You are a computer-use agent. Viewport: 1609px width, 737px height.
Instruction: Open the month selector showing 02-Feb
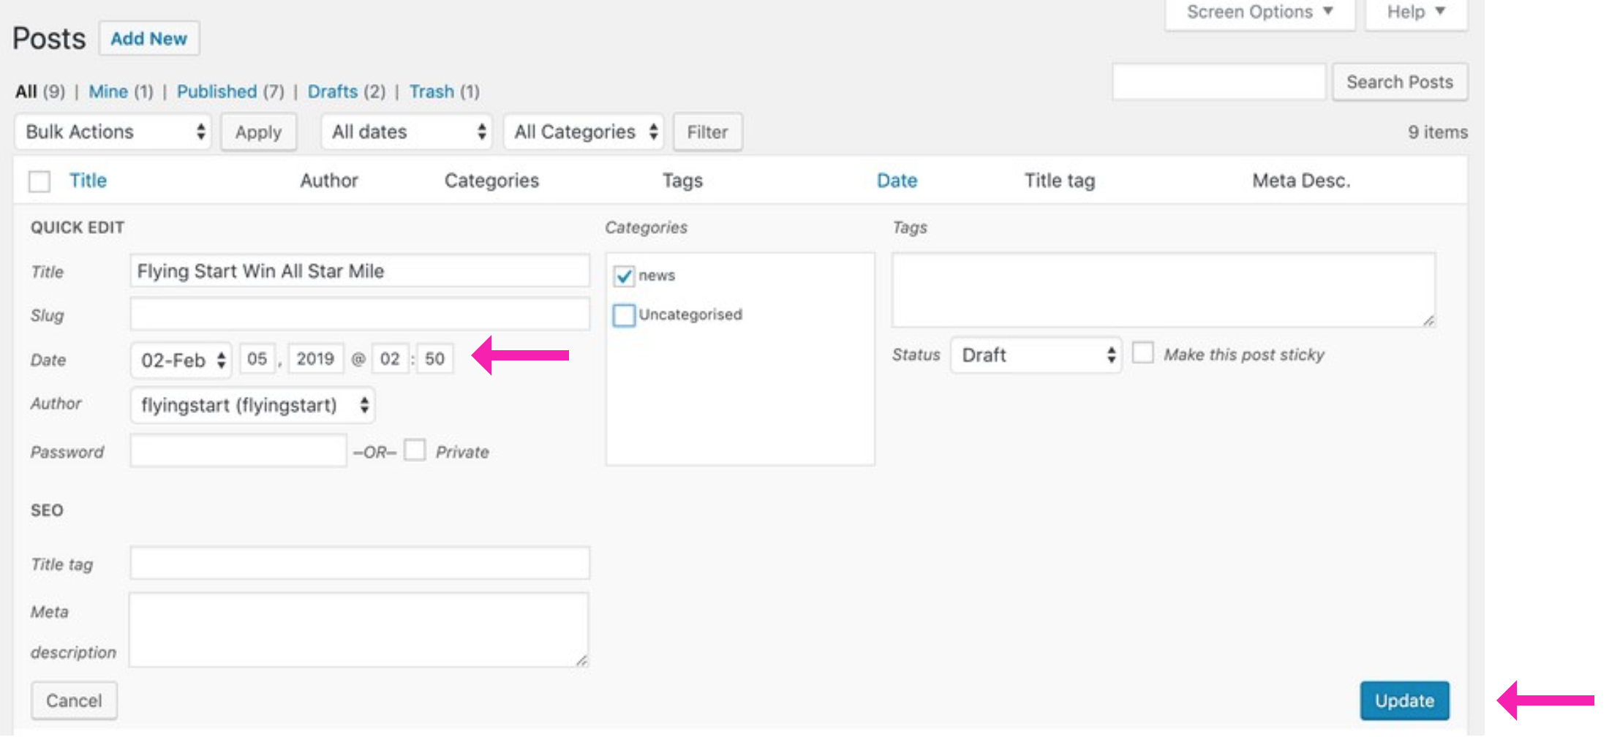(181, 360)
